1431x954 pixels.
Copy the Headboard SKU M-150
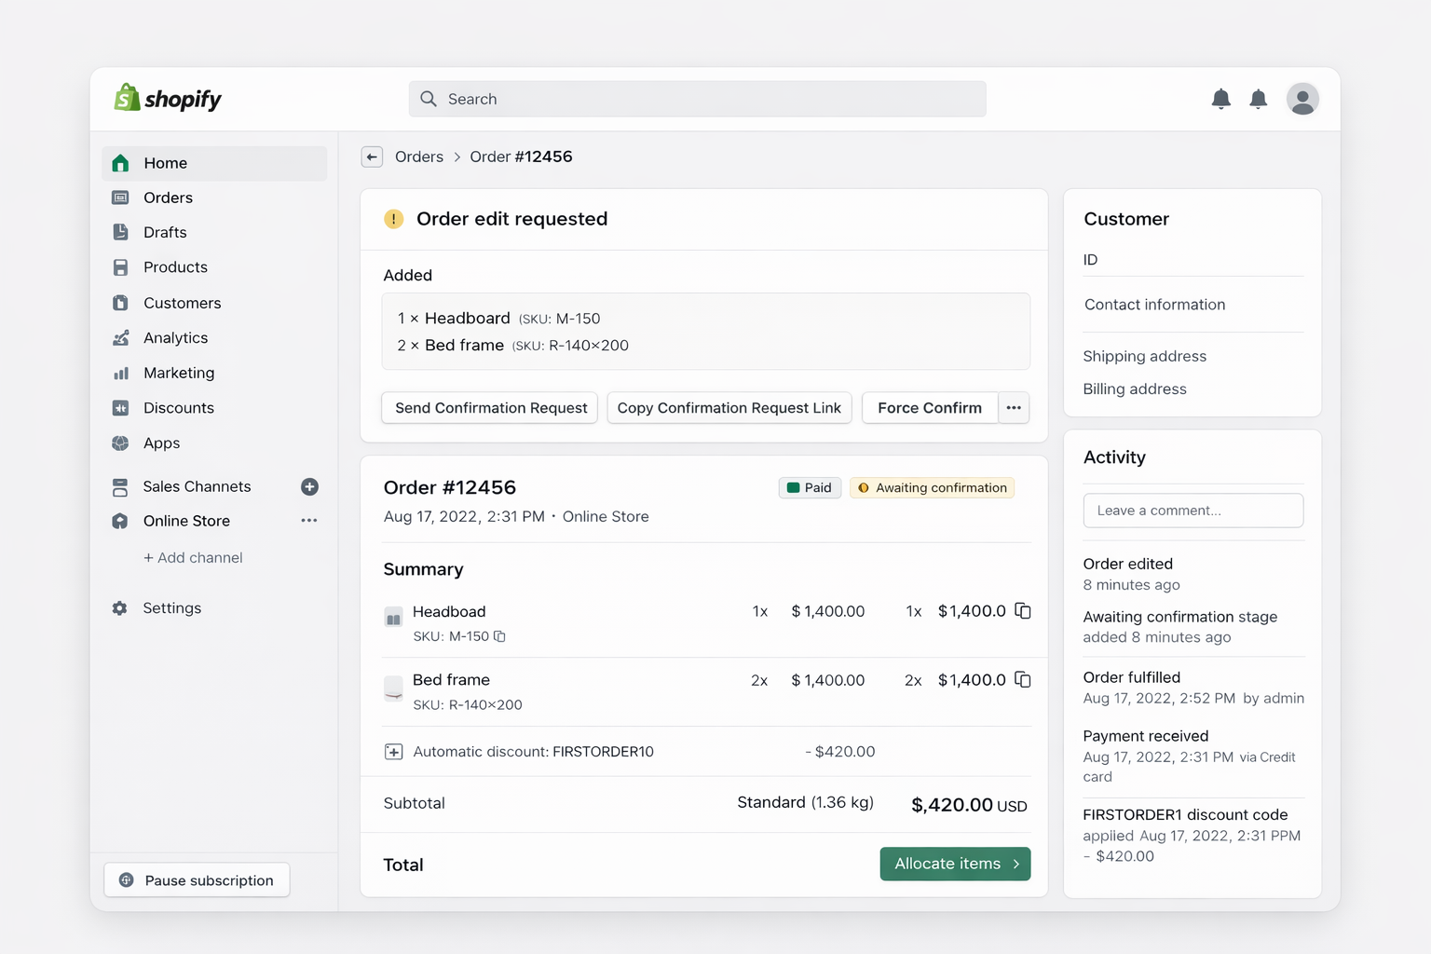point(499,636)
